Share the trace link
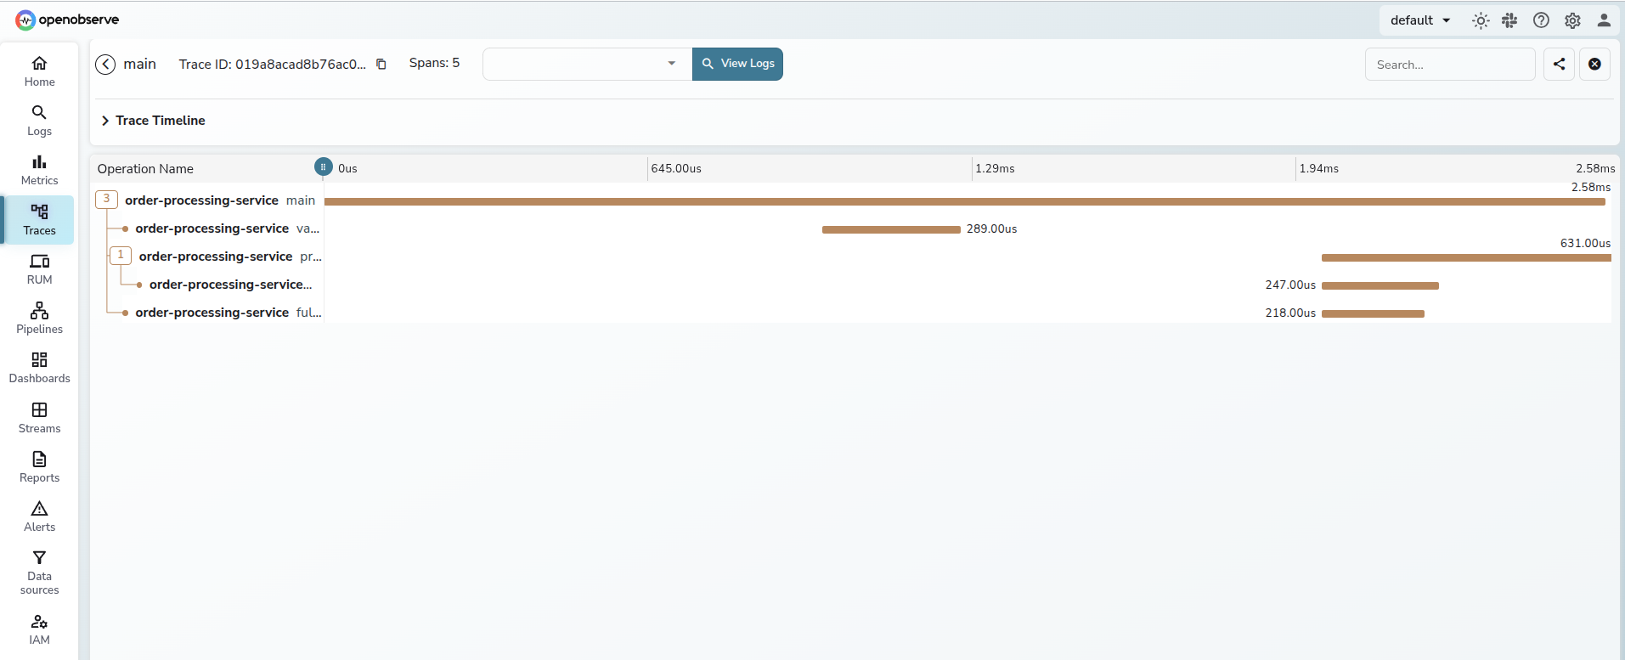 point(1559,64)
